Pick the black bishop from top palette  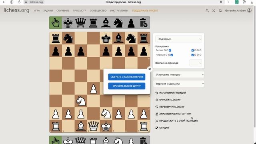click(x=106, y=23)
